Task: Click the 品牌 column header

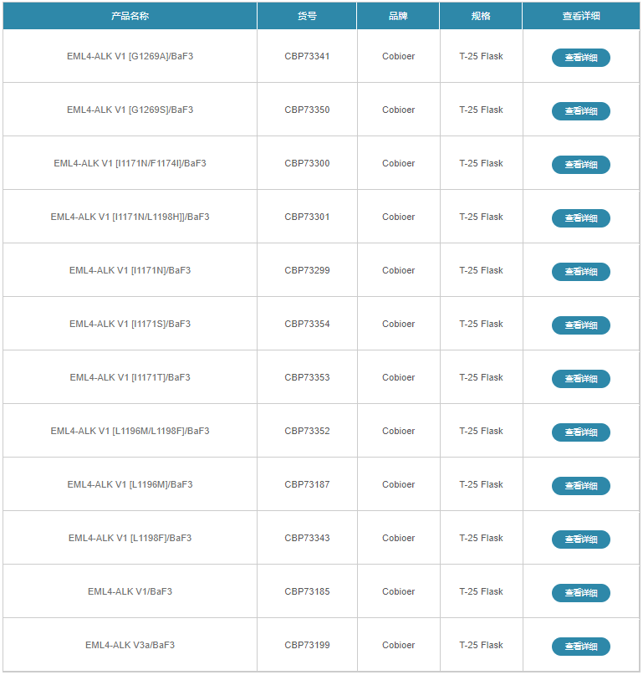Action: 398,16
